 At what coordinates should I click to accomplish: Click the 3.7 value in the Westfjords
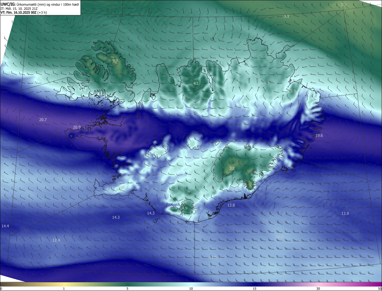(115, 61)
